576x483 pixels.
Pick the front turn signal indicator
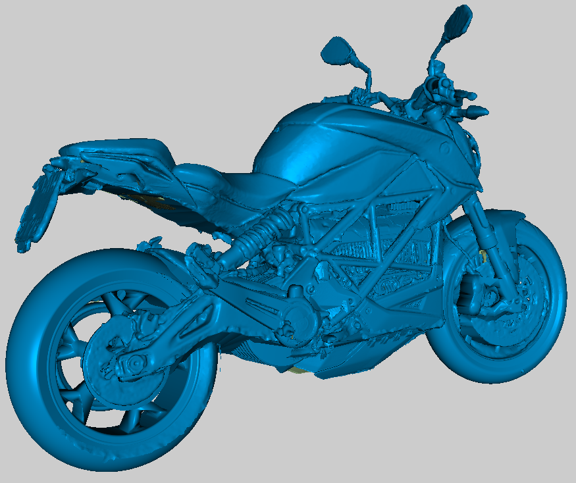coord(475,112)
